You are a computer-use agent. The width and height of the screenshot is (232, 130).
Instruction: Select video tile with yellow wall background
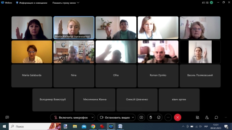[32, 52]
